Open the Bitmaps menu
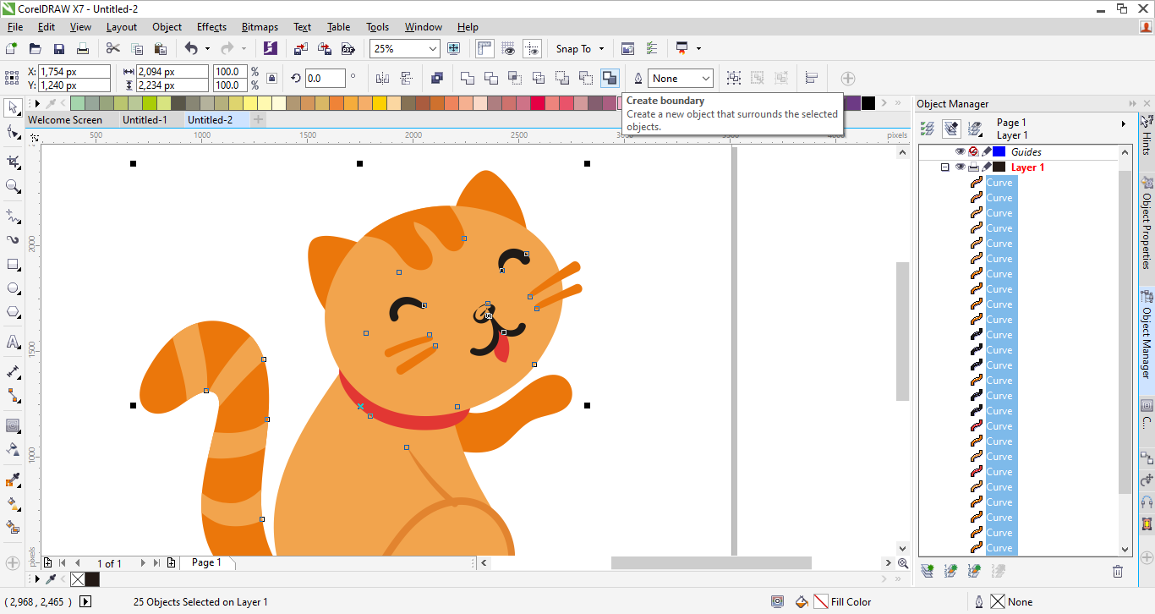 pos(260,27)
